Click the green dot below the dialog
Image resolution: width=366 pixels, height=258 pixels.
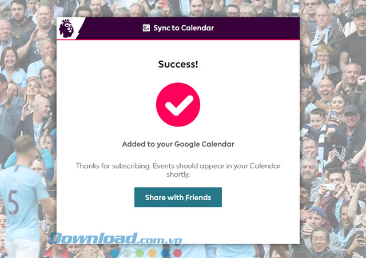point(140,252)
